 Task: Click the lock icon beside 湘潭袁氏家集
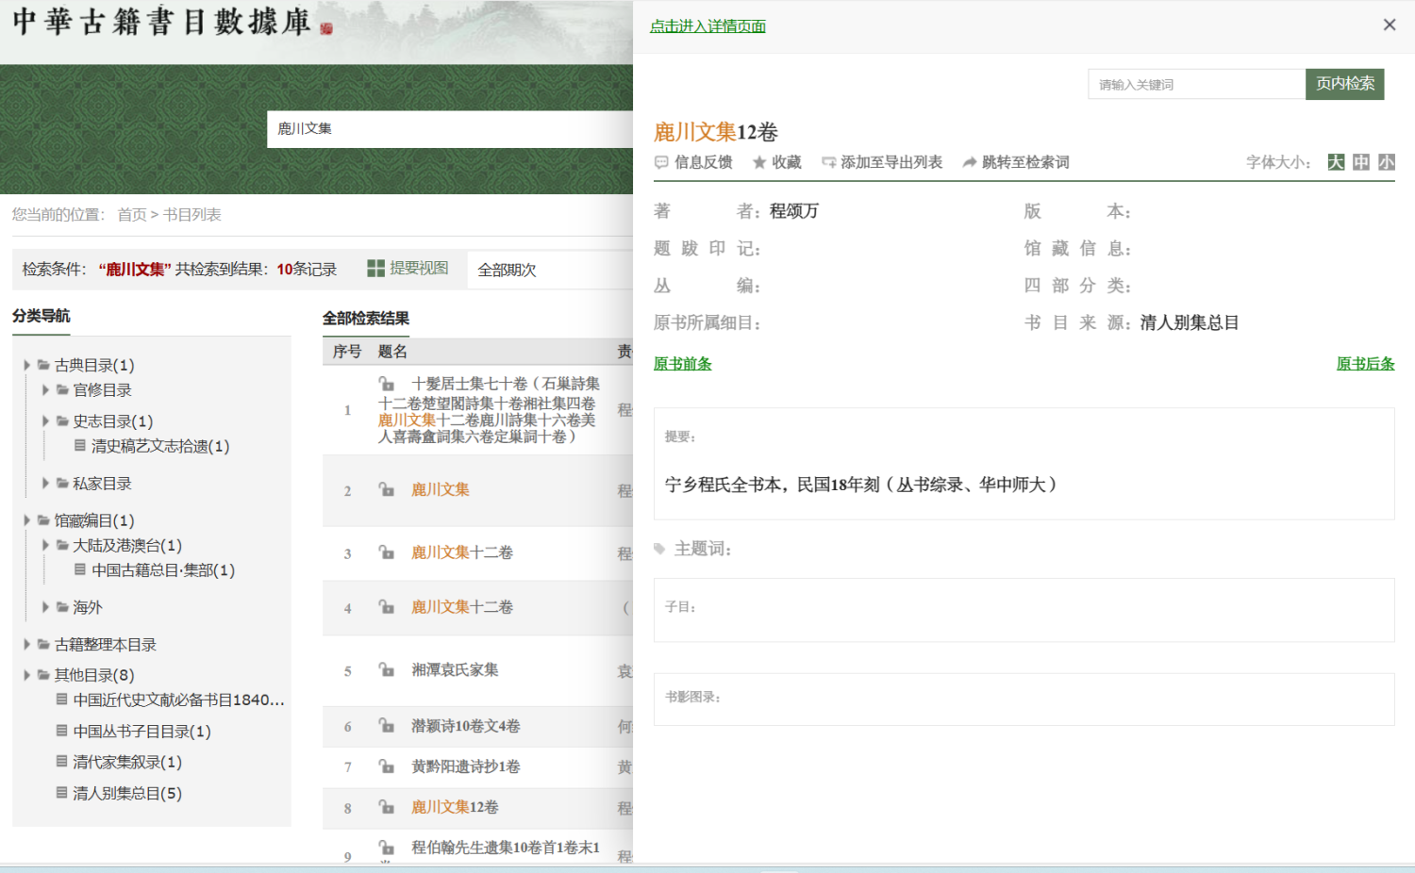(x=387, y=670)
